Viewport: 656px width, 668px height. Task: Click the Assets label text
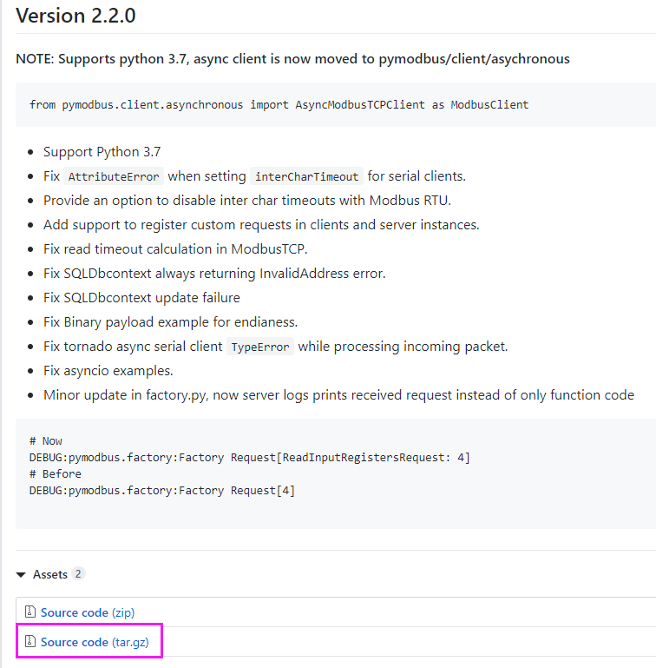(50, 574)
